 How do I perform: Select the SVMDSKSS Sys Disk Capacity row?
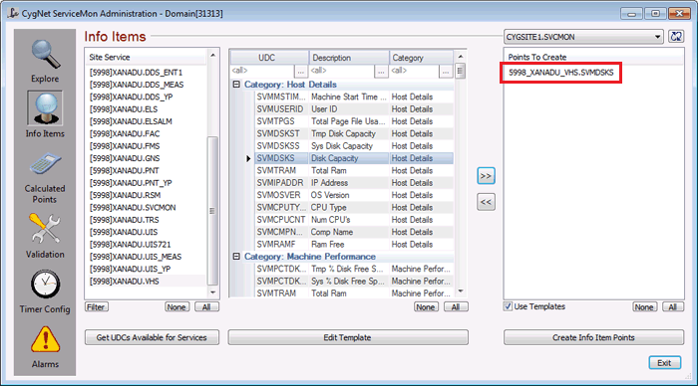tap(354, 146)
